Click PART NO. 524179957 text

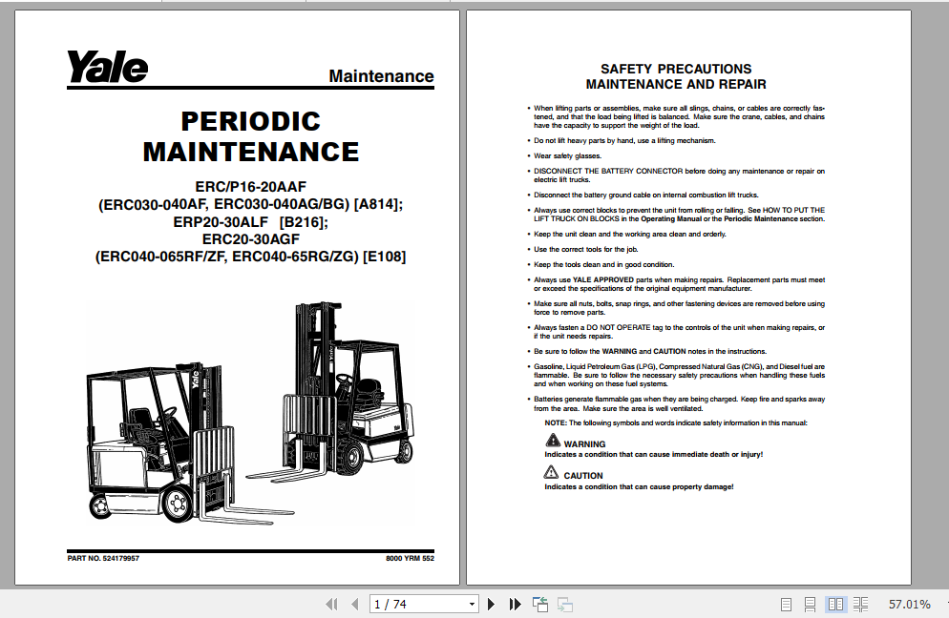point(103,558)
